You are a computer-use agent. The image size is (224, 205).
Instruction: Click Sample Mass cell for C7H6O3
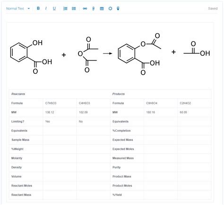click(60, 140)
